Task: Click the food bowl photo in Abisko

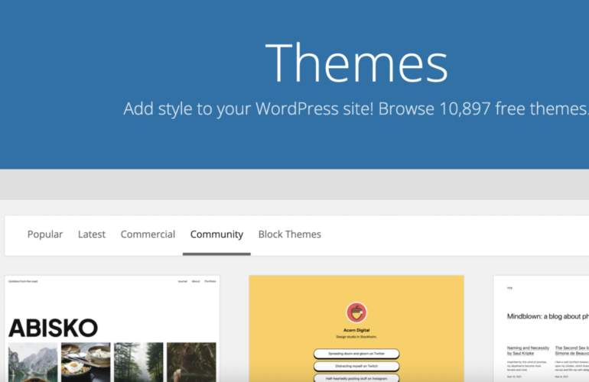Action: (85, 361)
